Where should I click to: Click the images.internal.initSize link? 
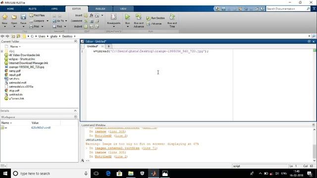[x=117, y=148]
